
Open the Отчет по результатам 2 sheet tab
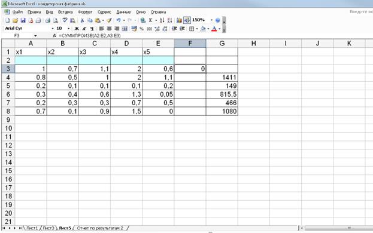100,228
